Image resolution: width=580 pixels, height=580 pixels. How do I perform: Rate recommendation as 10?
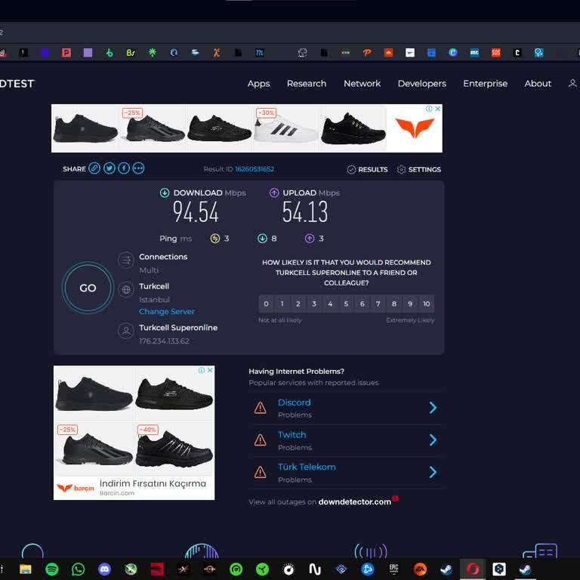click(427, 304)
